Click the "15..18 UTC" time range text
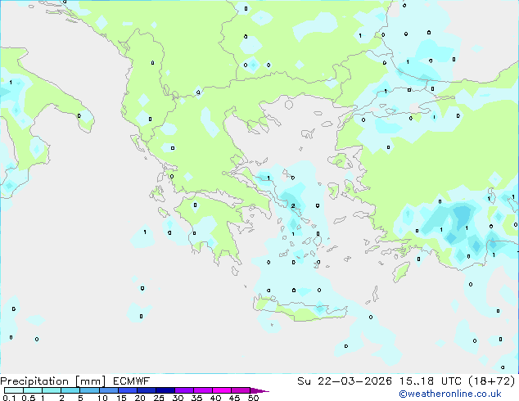 click(431, 381)
